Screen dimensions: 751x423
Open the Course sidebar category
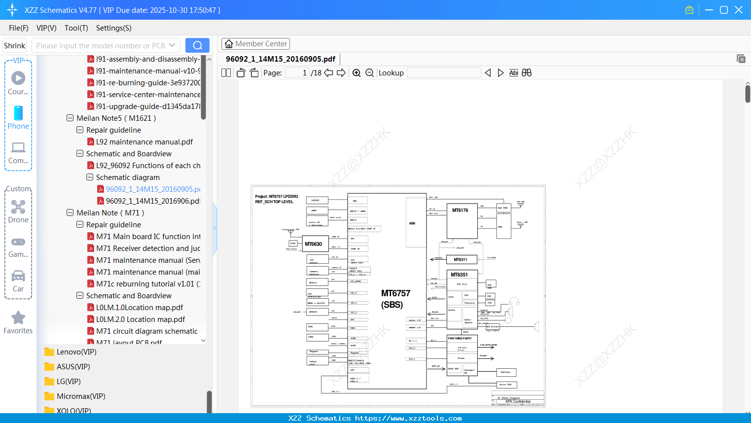pos(18,83)
